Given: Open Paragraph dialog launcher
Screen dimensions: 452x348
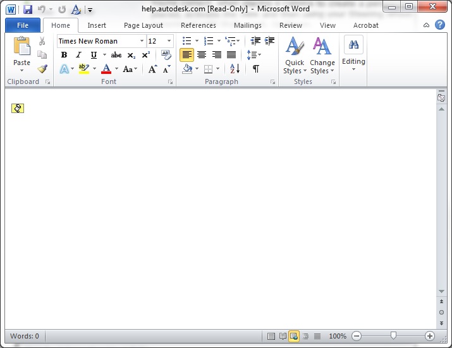Looking at the screenshot, I should coord(272,82).
